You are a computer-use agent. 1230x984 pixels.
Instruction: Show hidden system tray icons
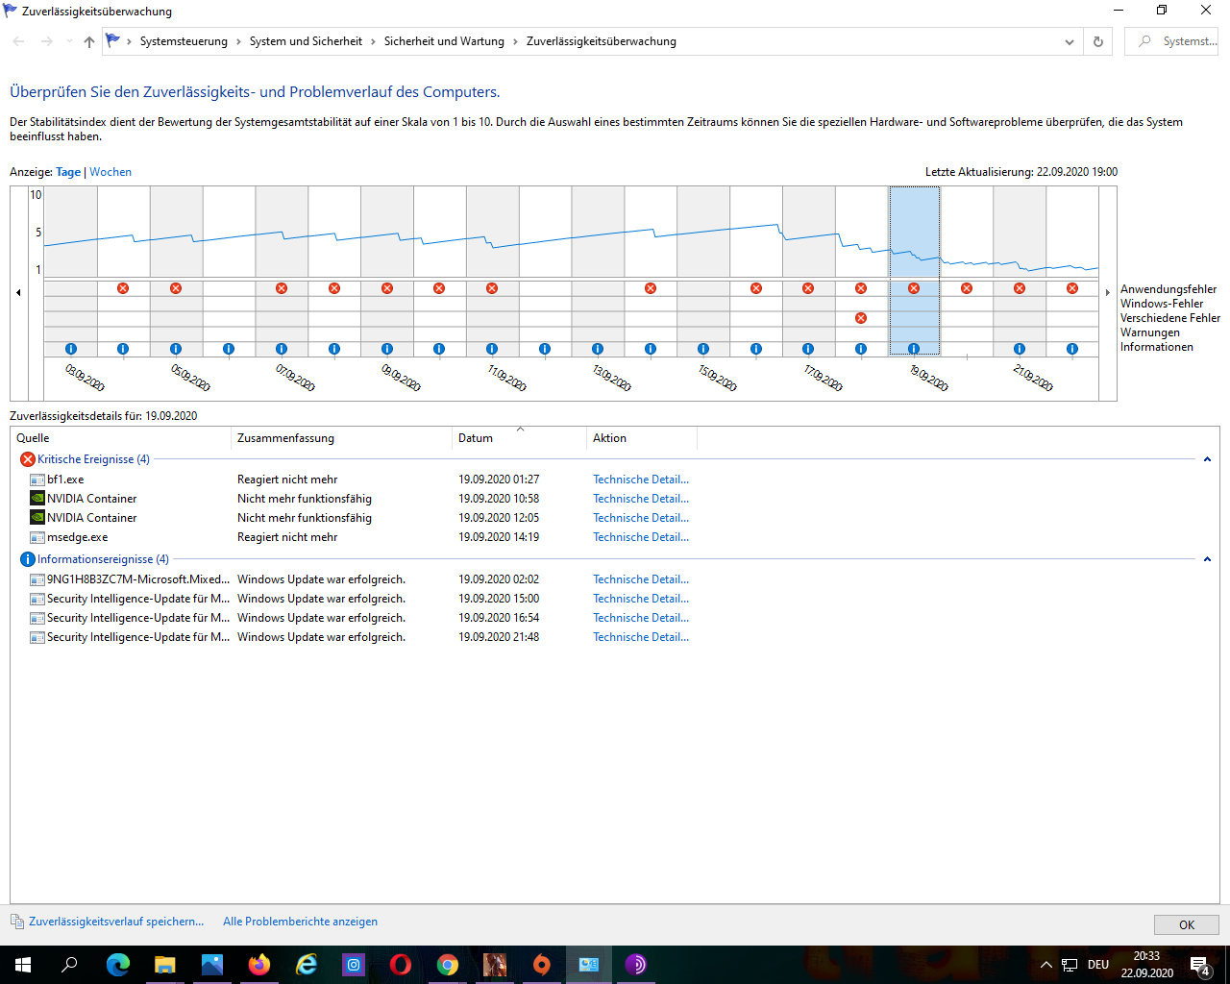click(1046, 965)
